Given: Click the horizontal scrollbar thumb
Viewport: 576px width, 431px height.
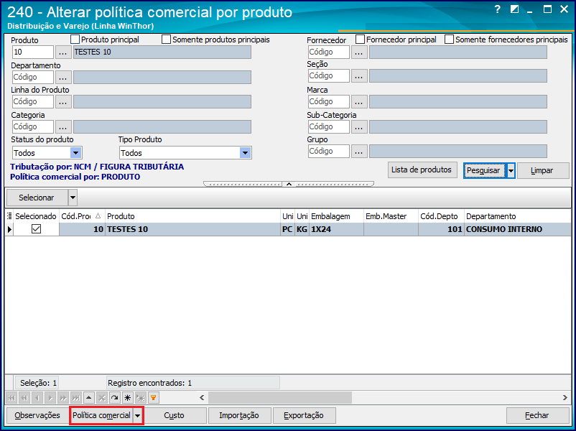Looking at the screenshot, I should pos(280,397).
